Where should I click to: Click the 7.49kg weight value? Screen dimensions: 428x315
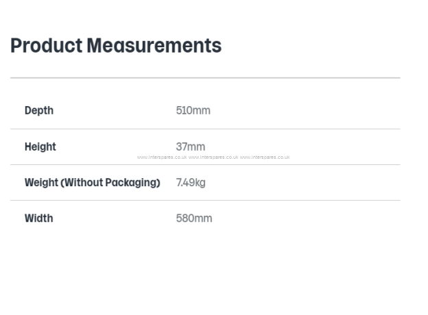191,183
